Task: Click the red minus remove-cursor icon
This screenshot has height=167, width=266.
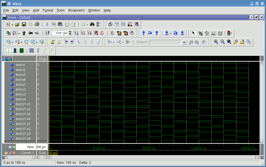Action: tap(14, 153)
